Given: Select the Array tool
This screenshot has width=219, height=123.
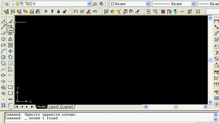Looking at the screenshot, I should (10, 45).
